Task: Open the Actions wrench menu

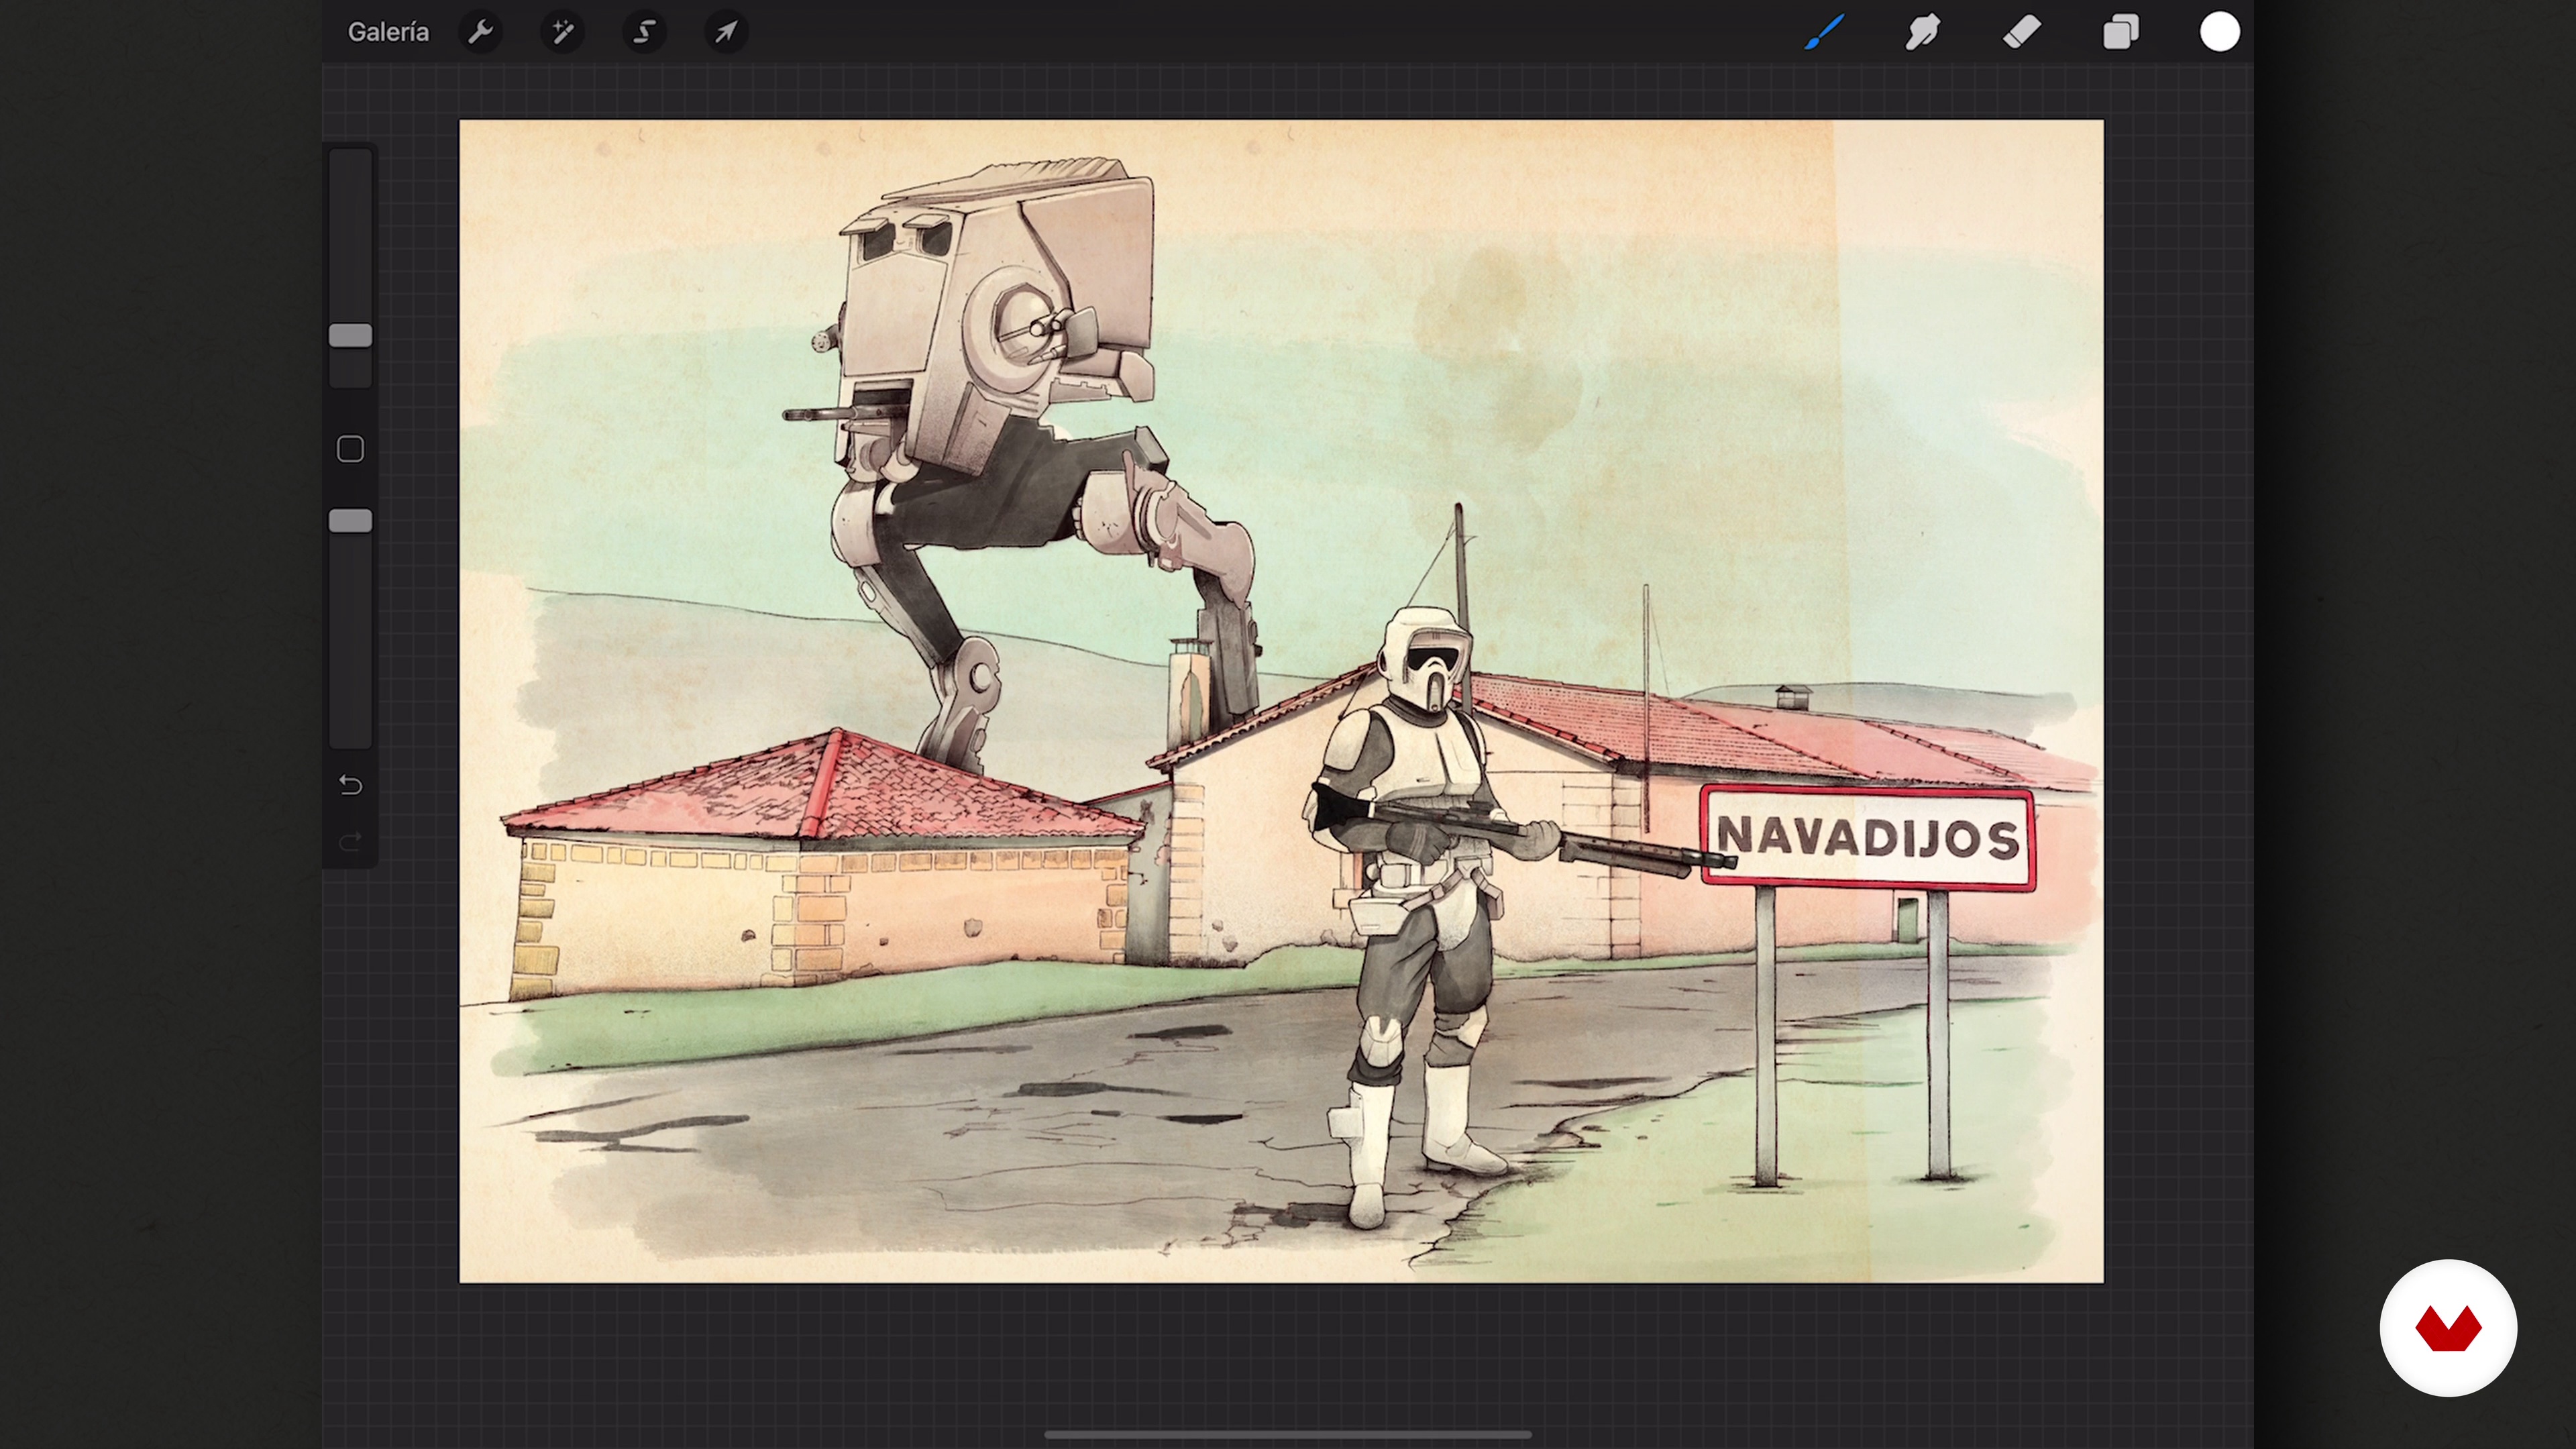Action: pyautogui.click(x=481, y=32)
